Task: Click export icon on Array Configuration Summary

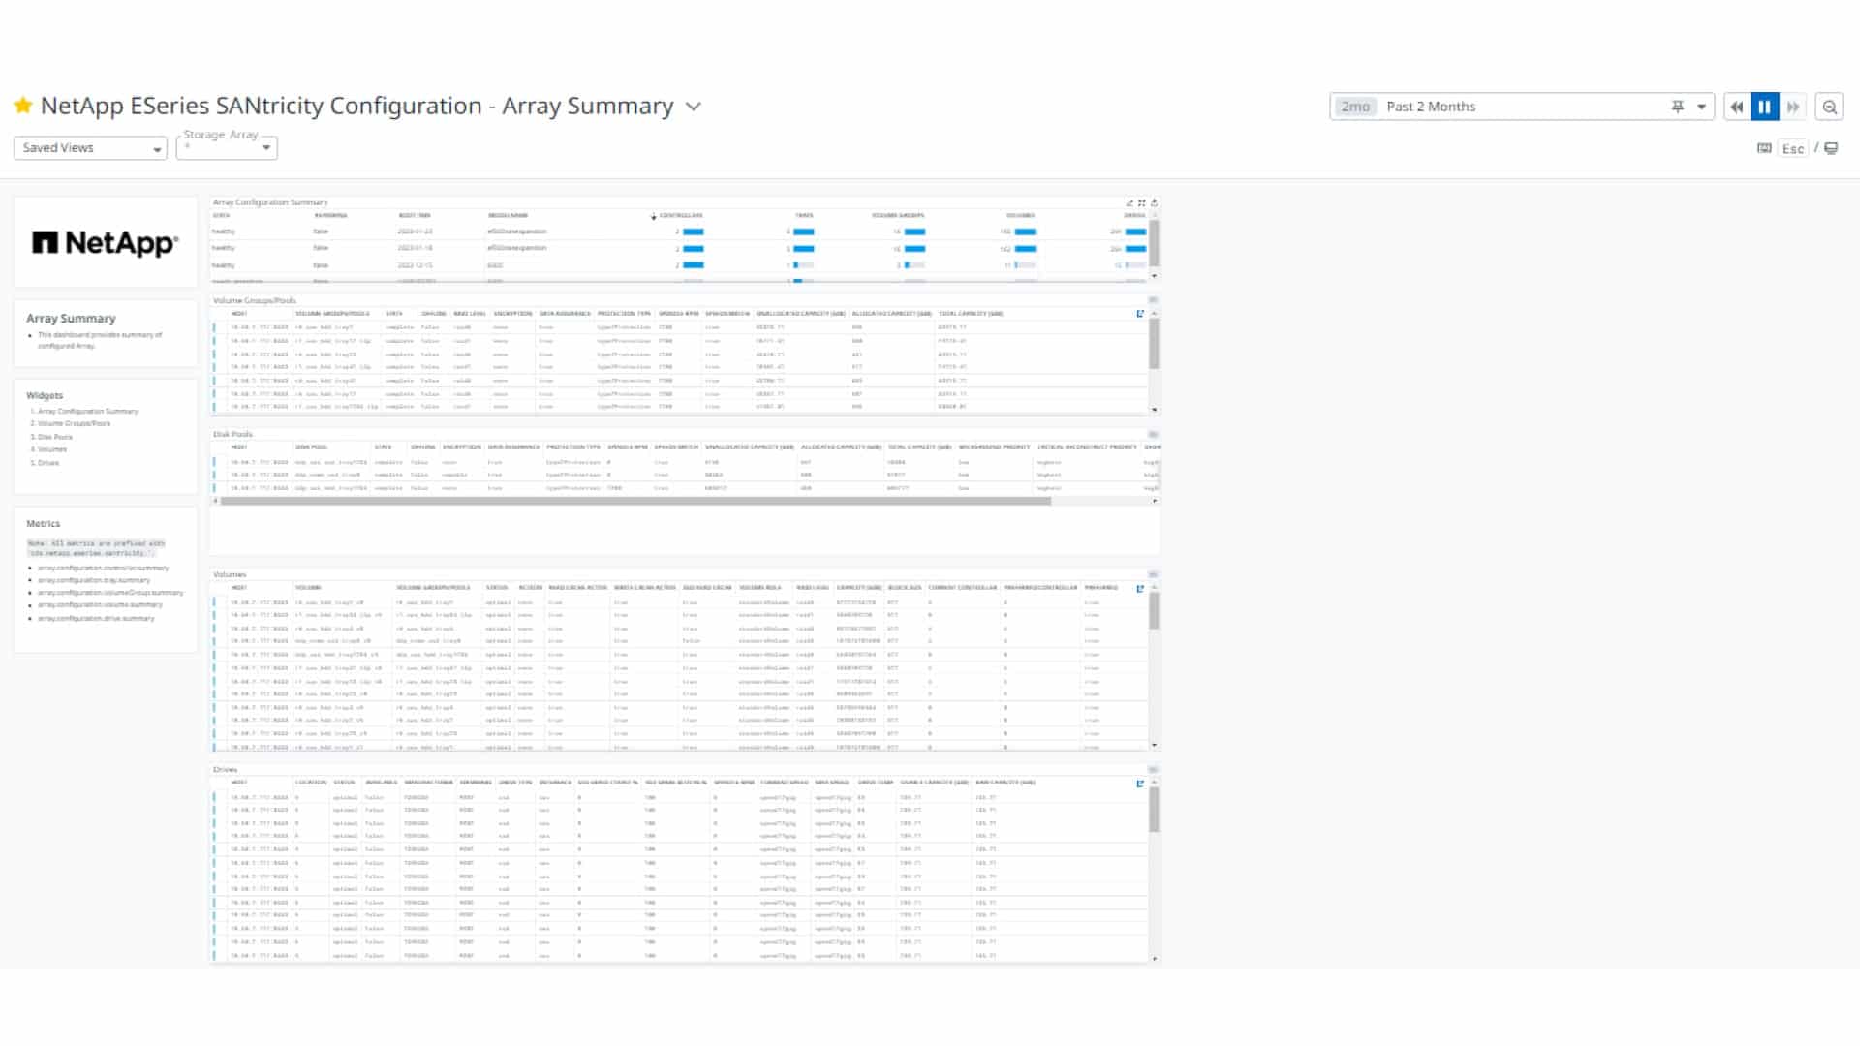Action: pos(1154,202)
